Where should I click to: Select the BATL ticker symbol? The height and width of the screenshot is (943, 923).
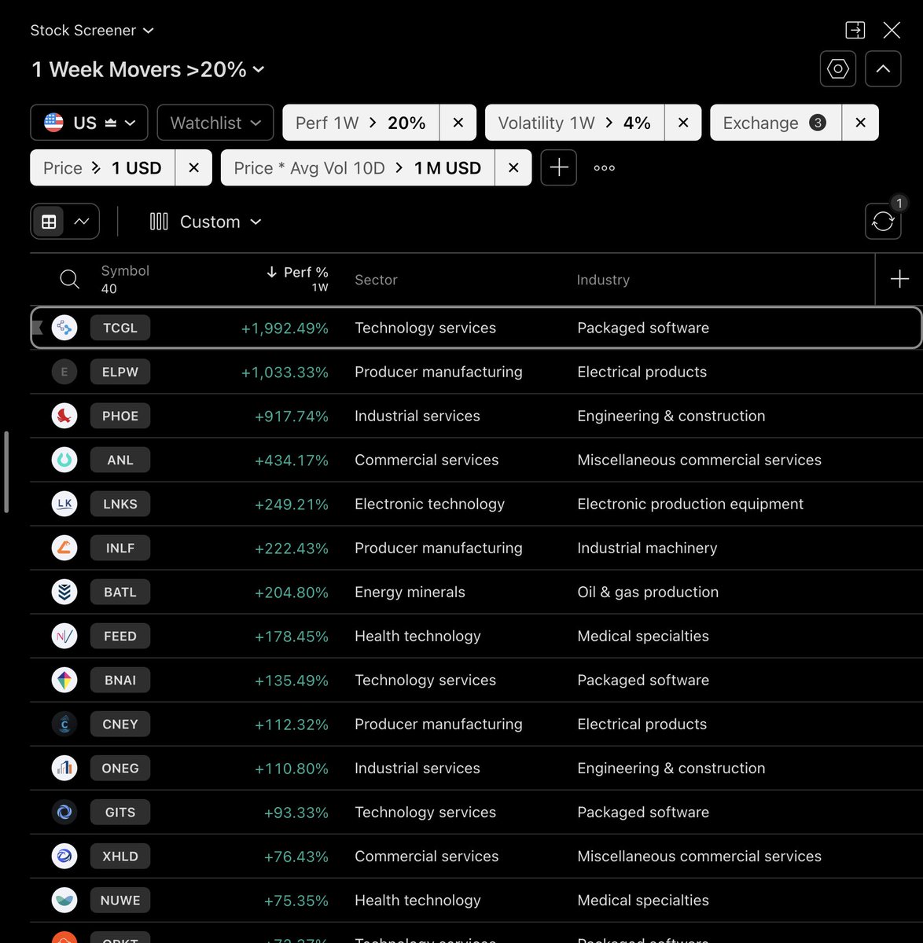[x=120, y=592]
